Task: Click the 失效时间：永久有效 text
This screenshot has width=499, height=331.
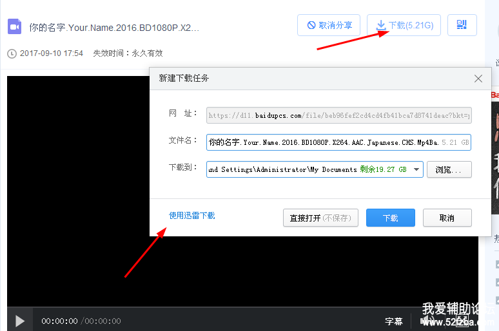Action: click(x=128, y=53)
